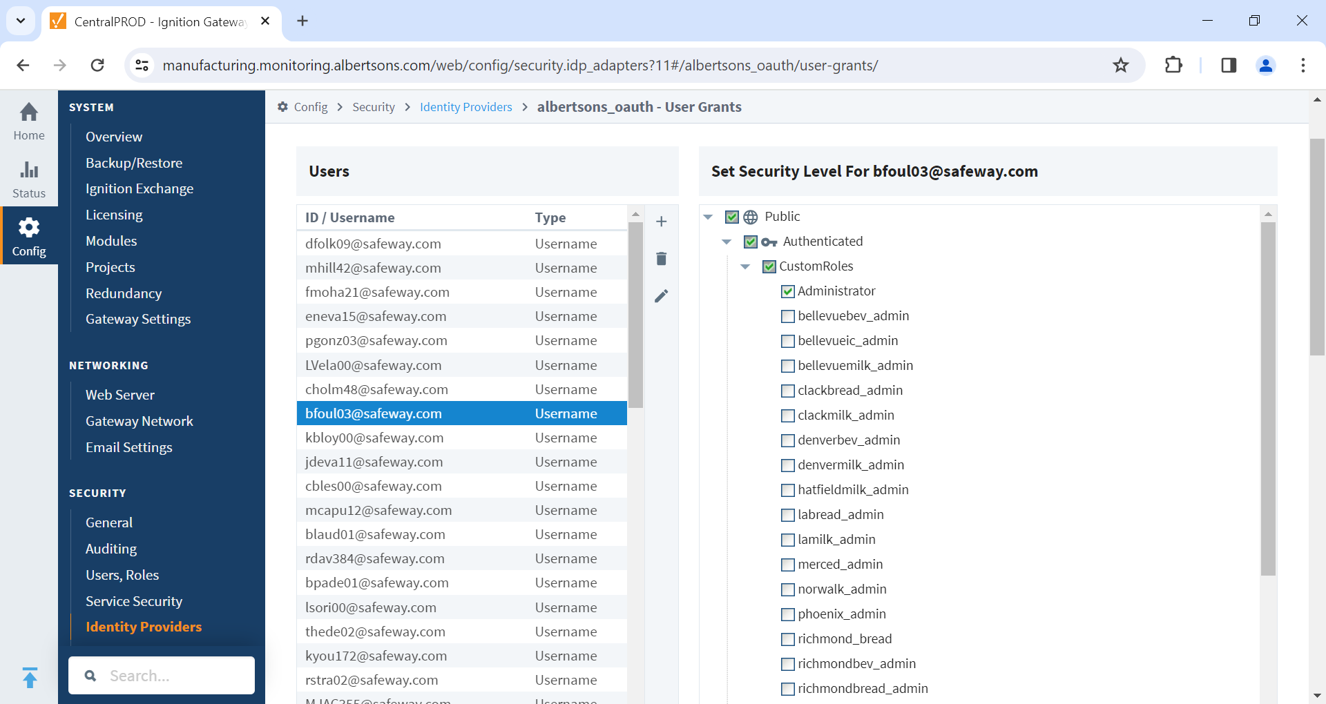Delete selected user with trash icon
This screenshot has height=704, width=1326.
pos(661,259)
